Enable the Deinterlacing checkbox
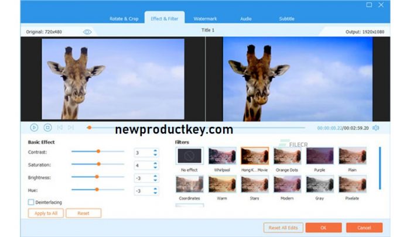Viewport: 410px width, 237px height. click(31, 202)
